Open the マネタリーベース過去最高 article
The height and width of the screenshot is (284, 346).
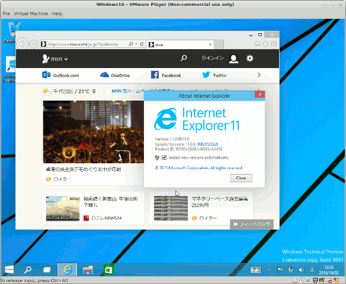(x=219, y=202)
